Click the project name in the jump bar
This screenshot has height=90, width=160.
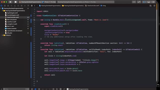click(50, 6)
